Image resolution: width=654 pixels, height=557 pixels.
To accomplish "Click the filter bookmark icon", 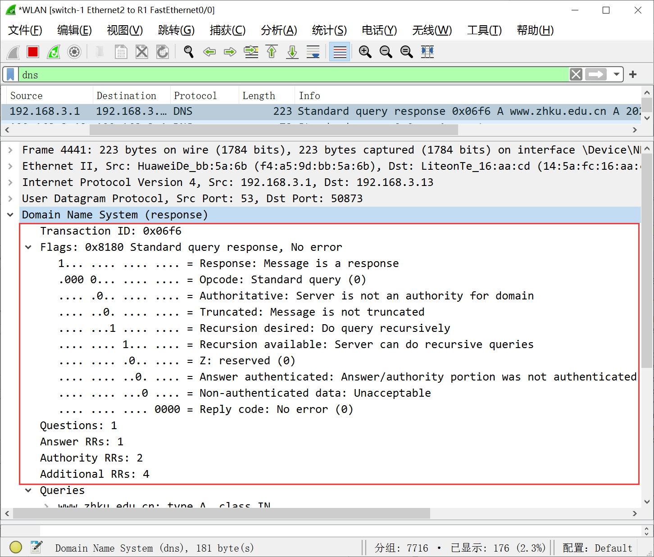I will 11,74.
